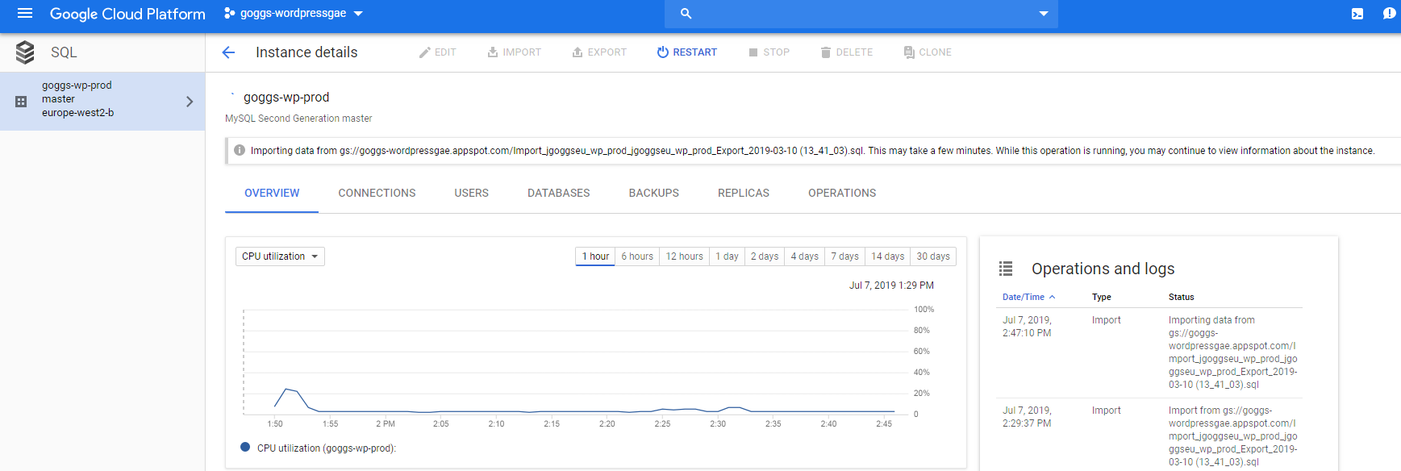Open the Replicas tab

[x=744, y=193]
